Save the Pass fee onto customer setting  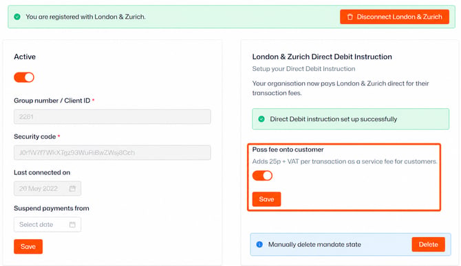click(x=267, y=199)
